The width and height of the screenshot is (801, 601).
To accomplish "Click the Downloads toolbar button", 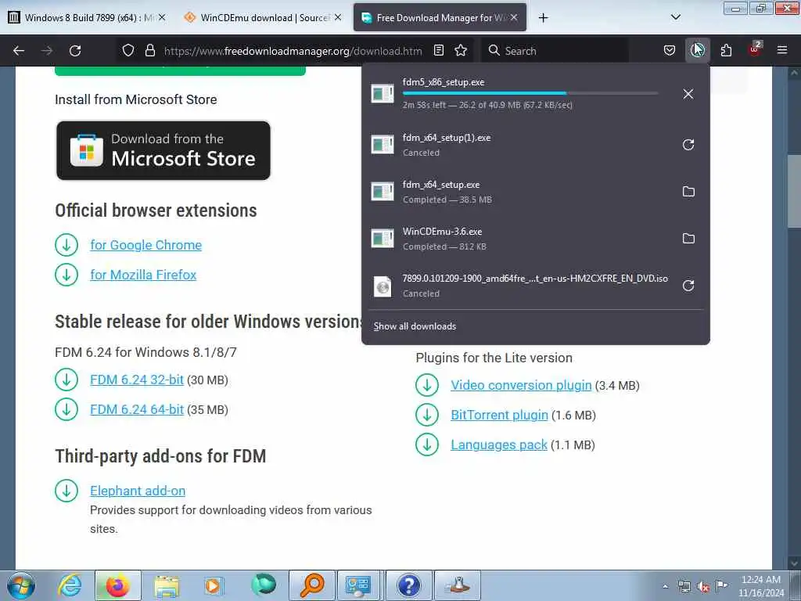I will coord(697,51).
